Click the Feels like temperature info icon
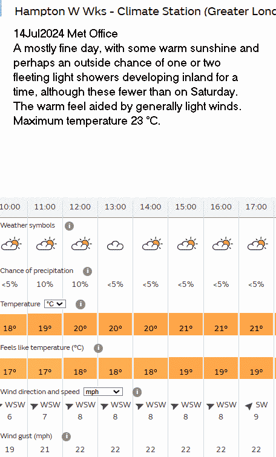The height and width of the screenshot is (457, 276). (98, 348)
